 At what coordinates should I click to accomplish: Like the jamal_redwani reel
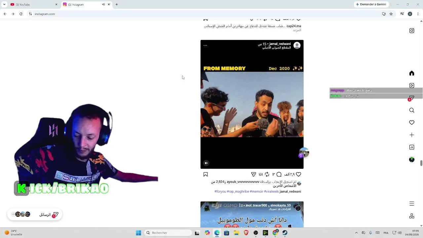click(x=298, y=175)
